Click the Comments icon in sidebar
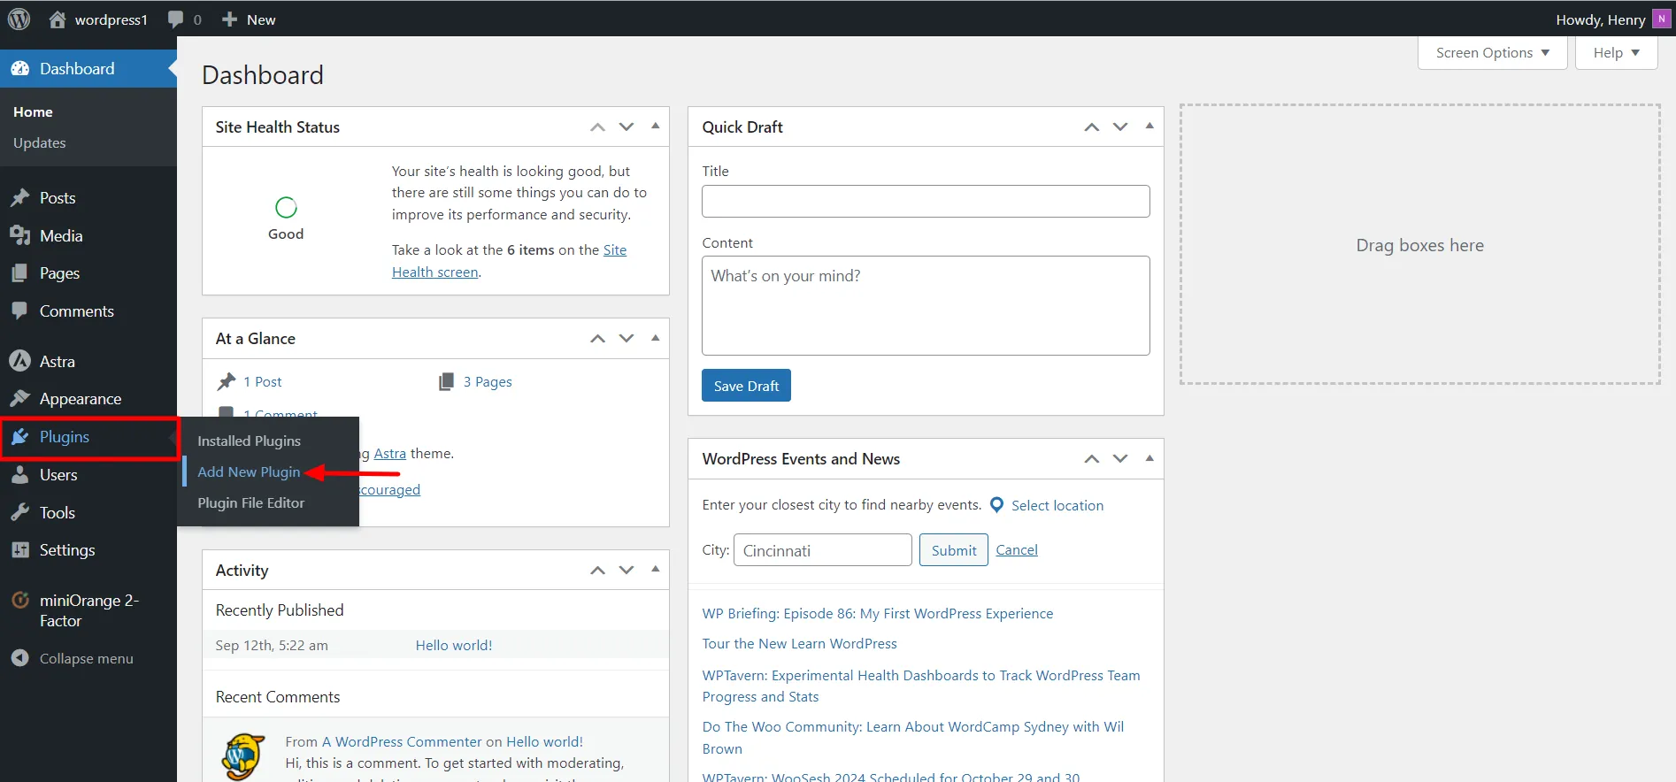 pos(19,310)
